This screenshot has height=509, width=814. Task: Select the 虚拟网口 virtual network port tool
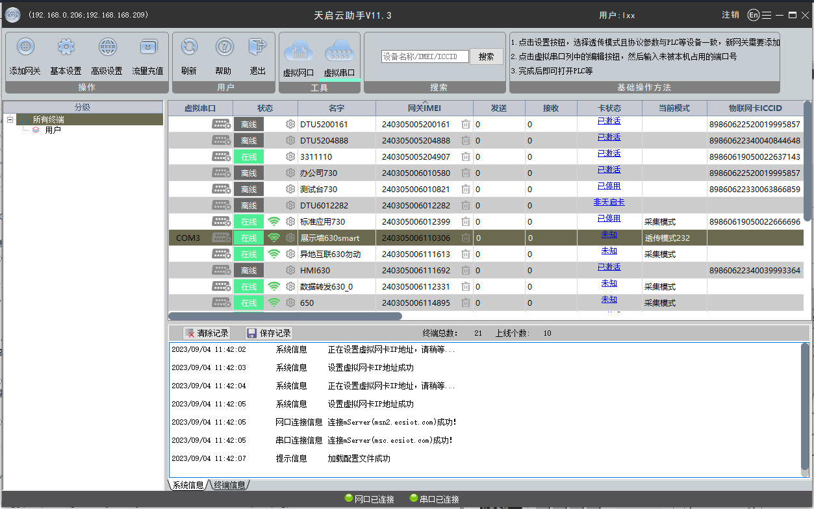299,51
